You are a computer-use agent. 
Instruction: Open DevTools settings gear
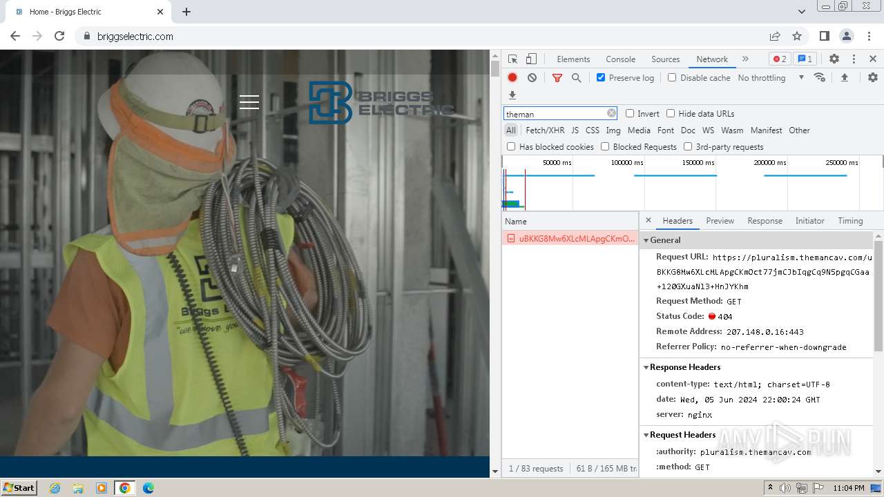click(x=834, y=59)
